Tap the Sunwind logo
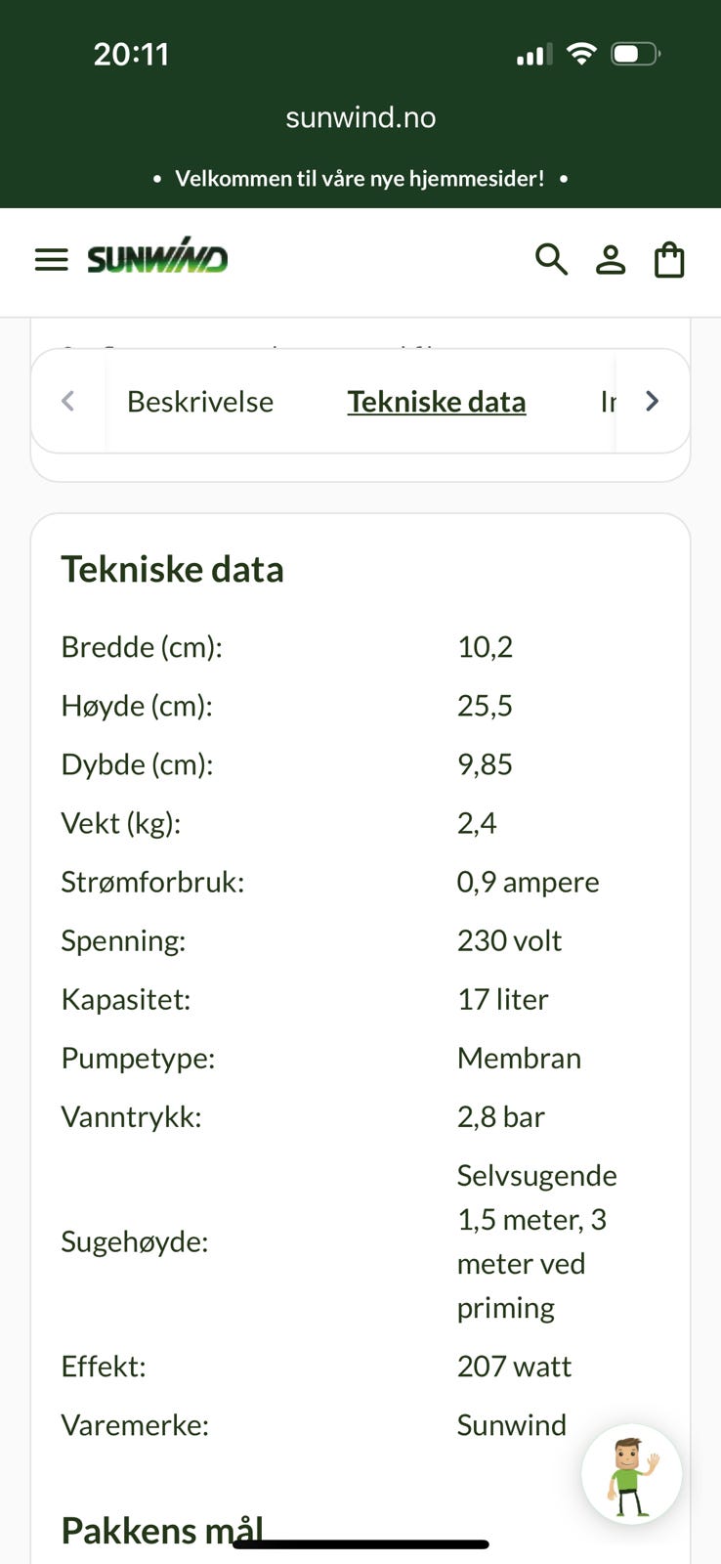 157,257
